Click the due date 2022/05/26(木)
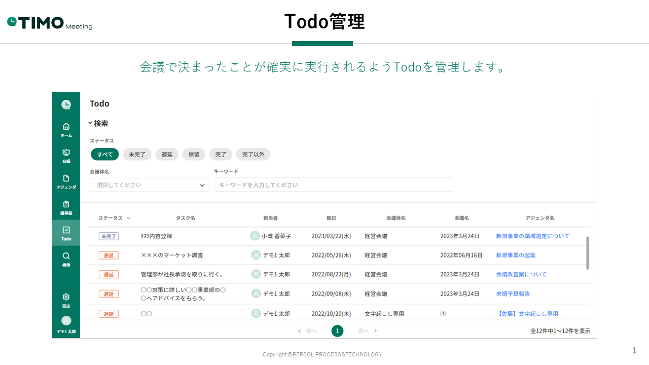Viewport: 649px width, 365px height. point(331,255)
